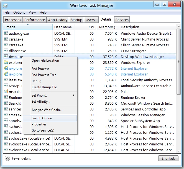The image size is (184, 169).
Task: Choose Search Online in context menu
Action: [50, 118]
